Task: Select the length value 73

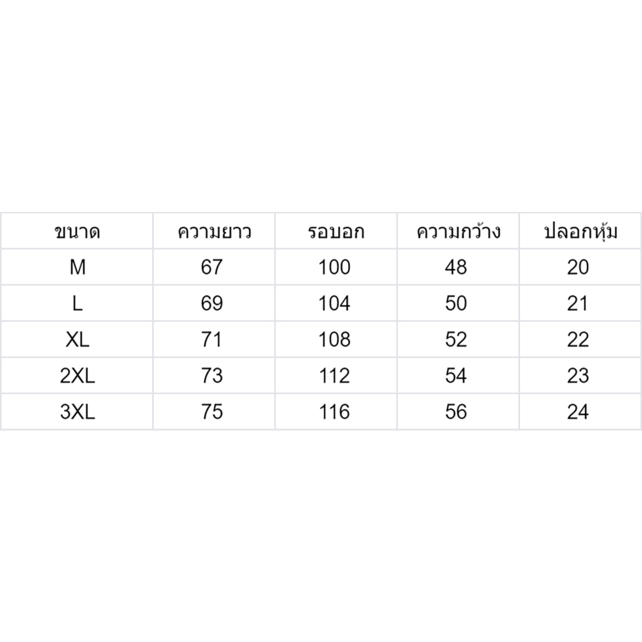Action: click(212, 376)
